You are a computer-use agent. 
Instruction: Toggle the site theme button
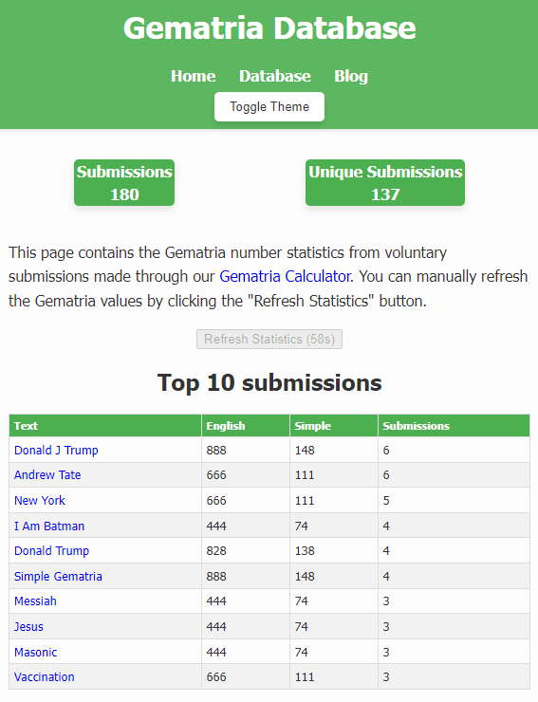click(x=269, y=106)
